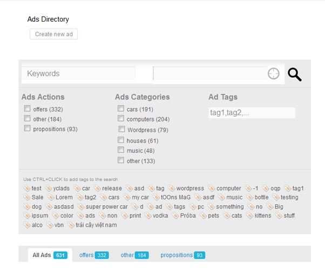Viewport: 325px width, 270px height.
Task: Choose the trái cây việt nam tag
Action: (92, 225)
